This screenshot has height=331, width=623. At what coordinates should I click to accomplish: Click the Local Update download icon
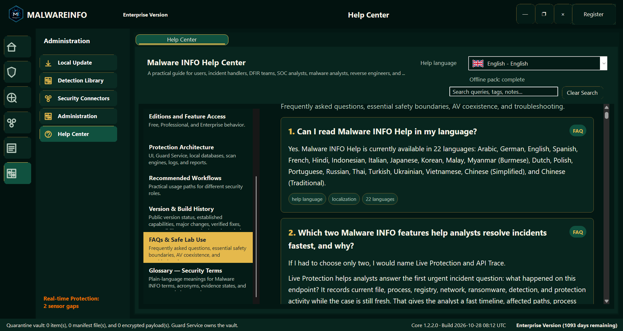click(48, 63)
